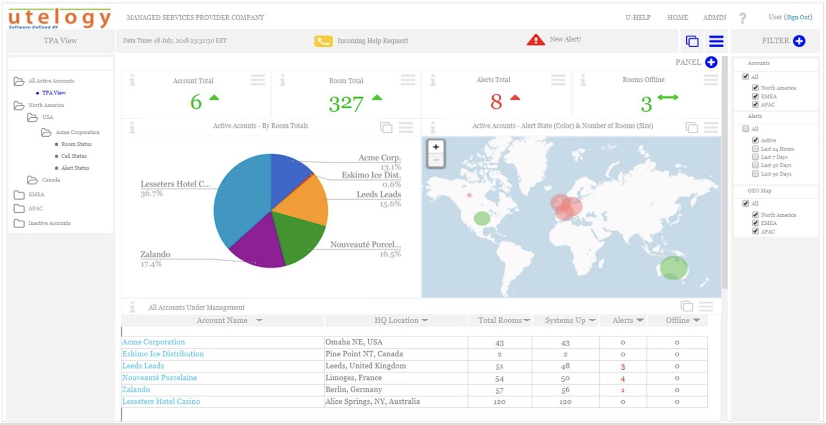
Task: Click the green bubble over the USA on the map
Action: coord(482,218)
